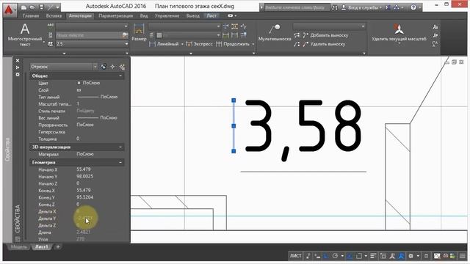Click the customization menu icon in status bar
The height and width of the screenshot is (264, 470).
463,256
